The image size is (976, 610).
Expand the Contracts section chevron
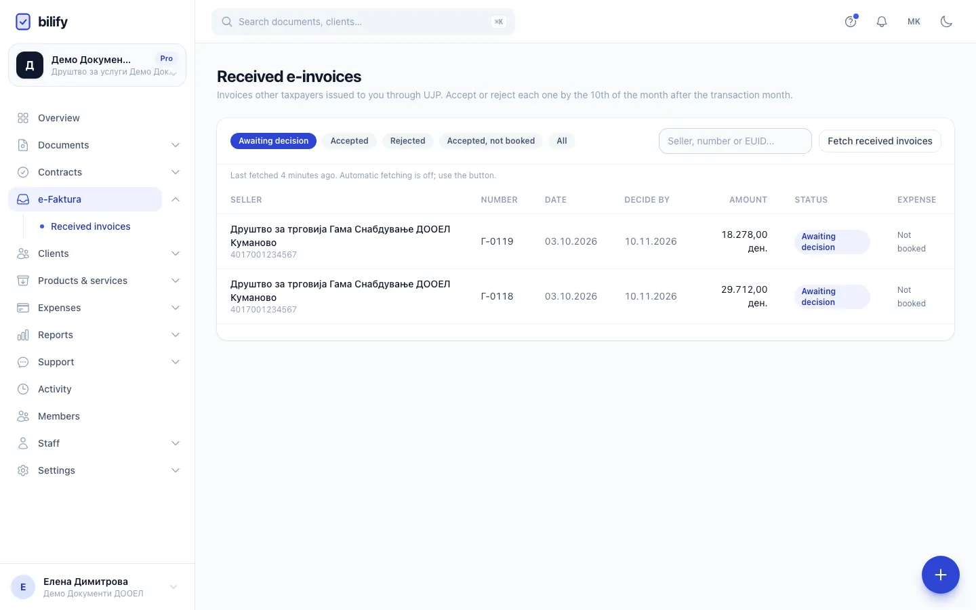point(176,172)
